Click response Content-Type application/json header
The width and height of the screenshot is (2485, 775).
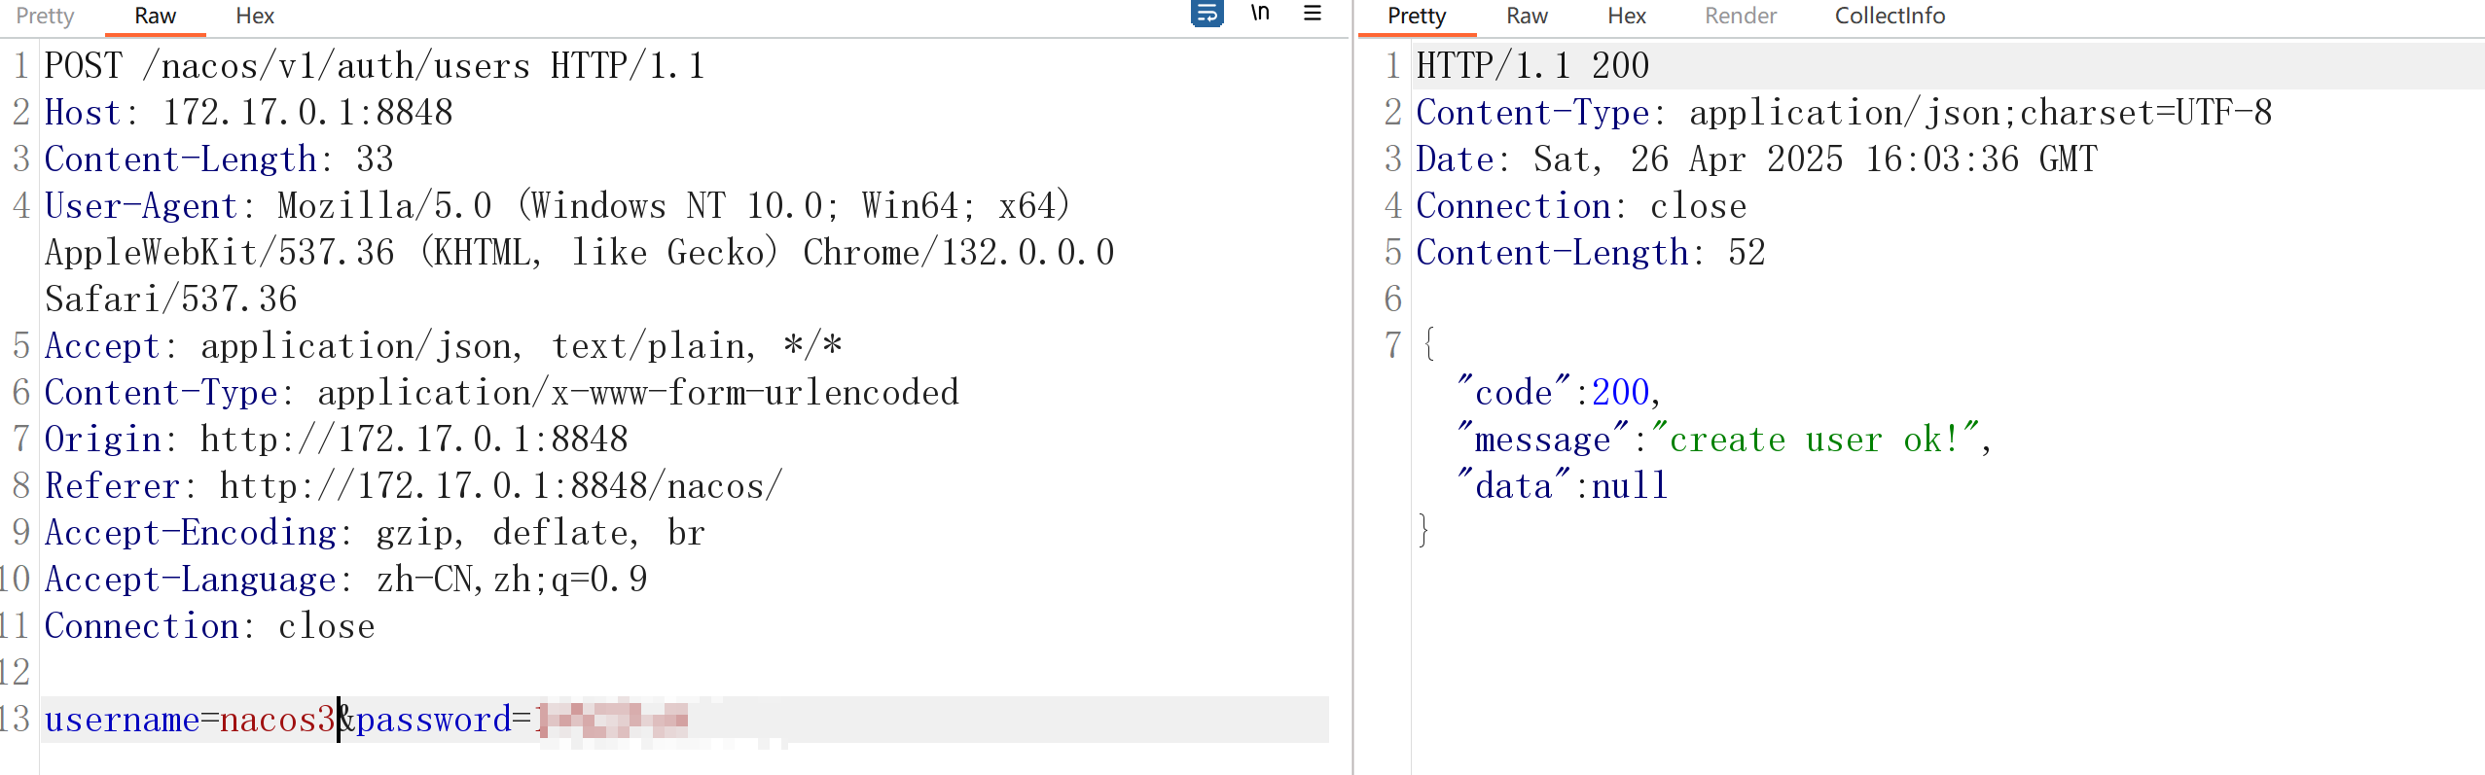click(1844, 113)
